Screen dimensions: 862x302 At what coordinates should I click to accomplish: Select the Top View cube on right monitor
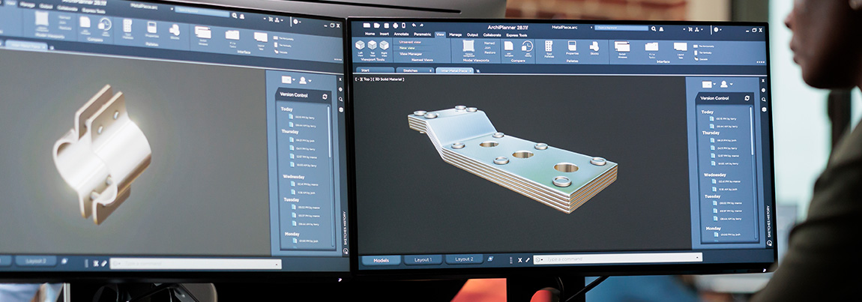(x=373, y=45)
